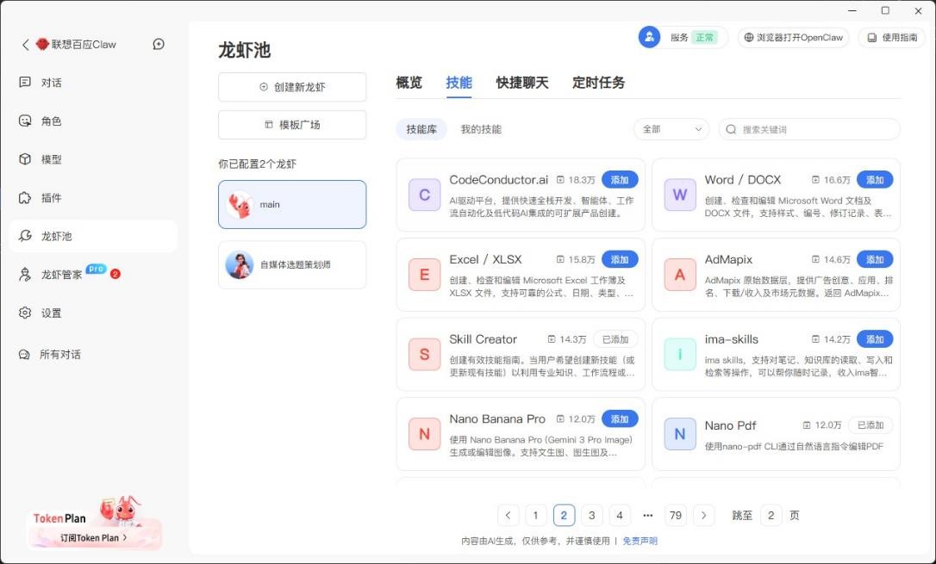The width and height of the screenshot is (936, 564).
Task: Go to page 1
Action: (535, 515)
